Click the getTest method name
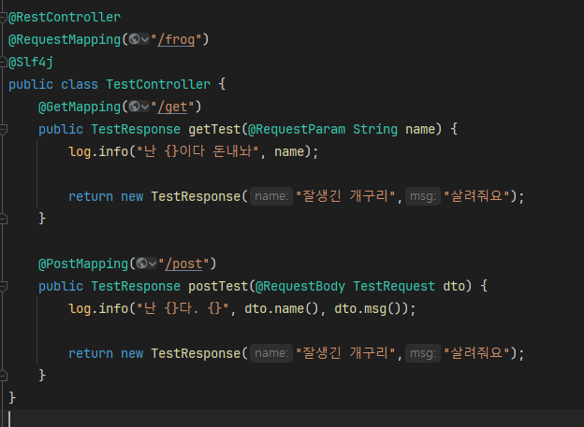Image resolution: width=584 pixels, height=427 pixels. 214,129
